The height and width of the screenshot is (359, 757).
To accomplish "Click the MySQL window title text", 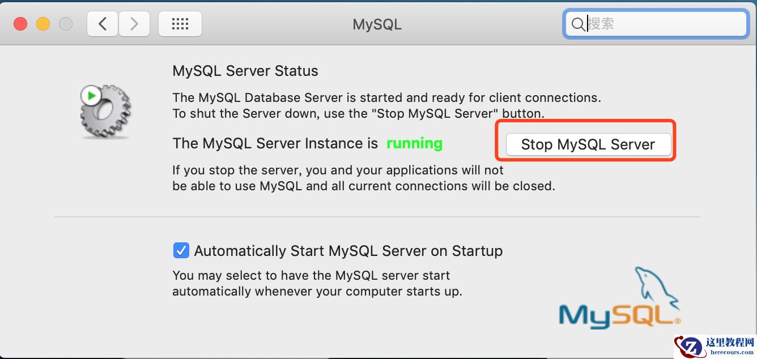I will 377,24.
